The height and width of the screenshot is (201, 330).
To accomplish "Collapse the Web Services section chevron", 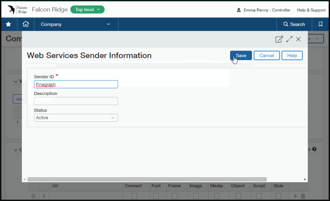I will (x=16, y=82).
